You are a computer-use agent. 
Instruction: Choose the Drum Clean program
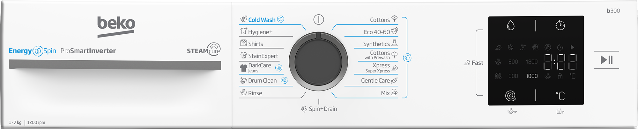point(262,80)
